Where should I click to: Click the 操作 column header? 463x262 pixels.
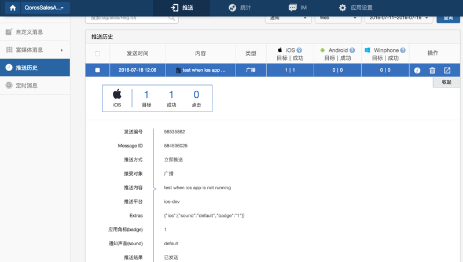coord(433,53)
